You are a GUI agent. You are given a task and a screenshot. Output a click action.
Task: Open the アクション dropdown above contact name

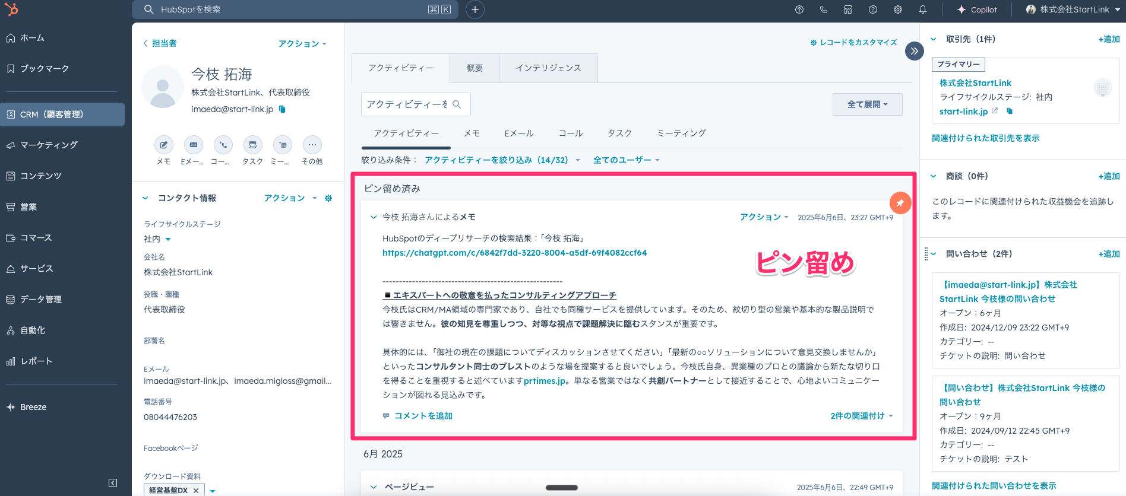tap(302, 44)
